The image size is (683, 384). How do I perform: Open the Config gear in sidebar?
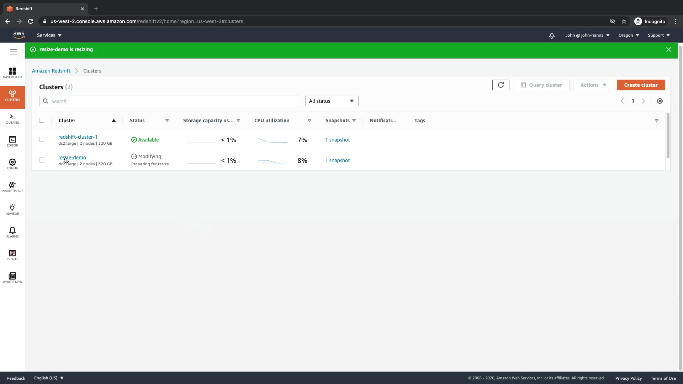pos(12,164)
